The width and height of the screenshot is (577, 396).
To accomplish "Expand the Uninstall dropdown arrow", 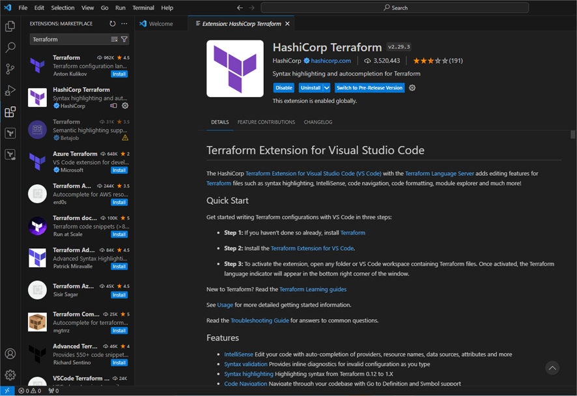I will [327, 87].
